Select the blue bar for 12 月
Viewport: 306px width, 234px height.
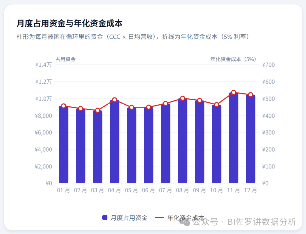(x=250, y=139)
